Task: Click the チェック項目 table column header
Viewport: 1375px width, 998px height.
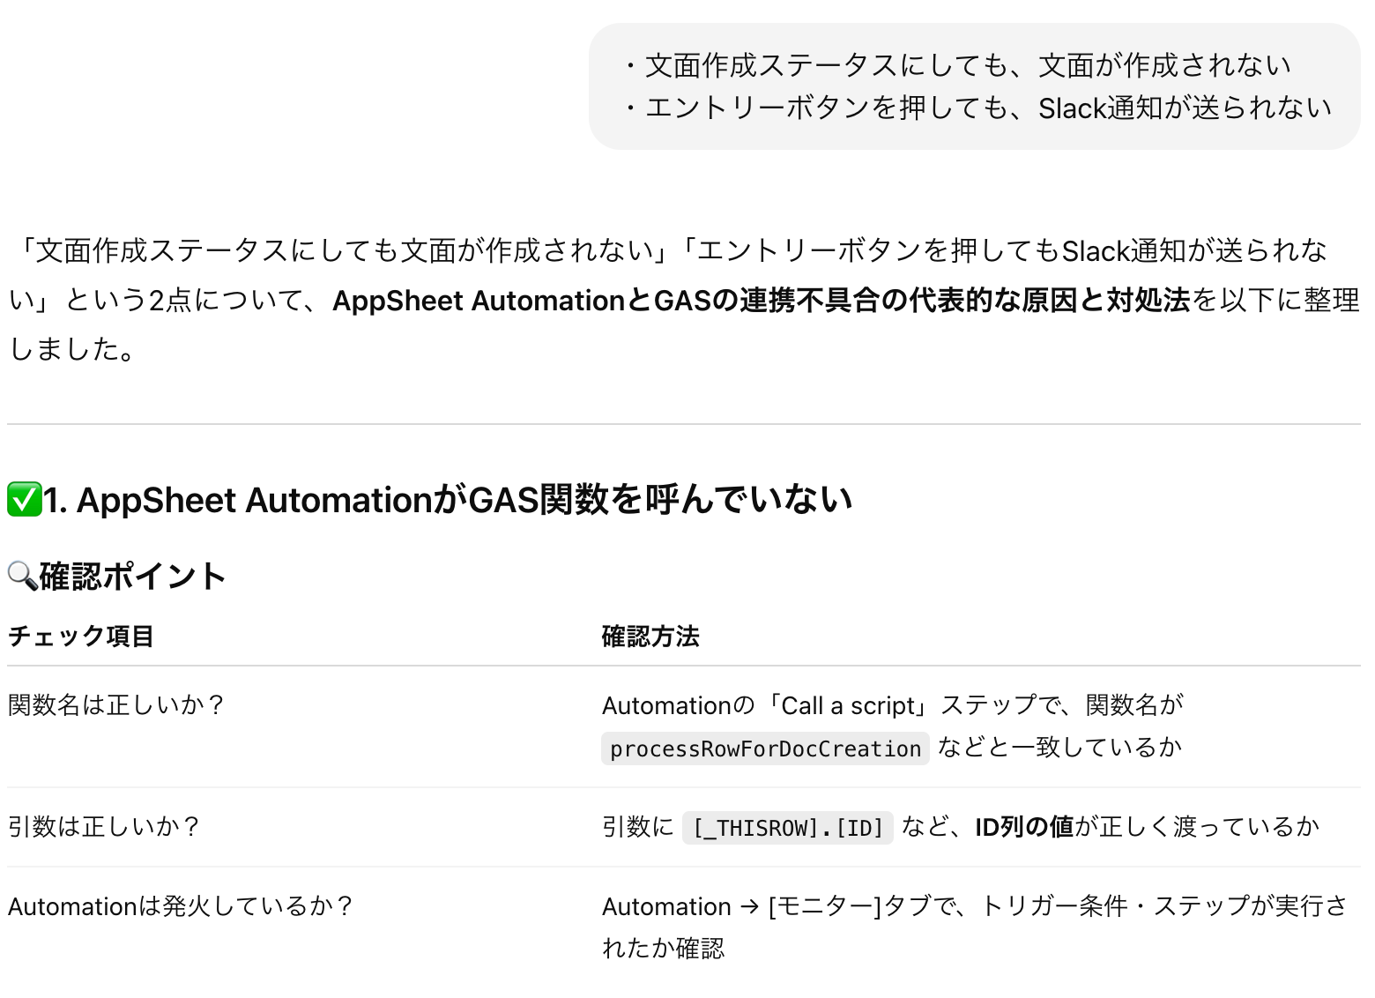Action: click(x=81, y=637)
